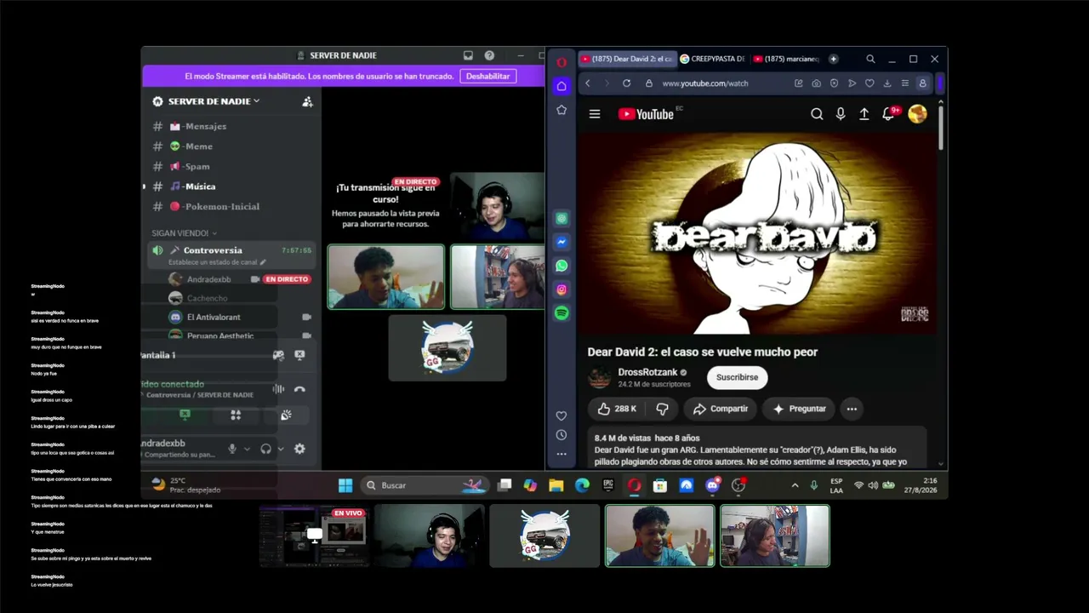
Task: Open Opera history clock in sidebar
Action: [x=562, y=435]
